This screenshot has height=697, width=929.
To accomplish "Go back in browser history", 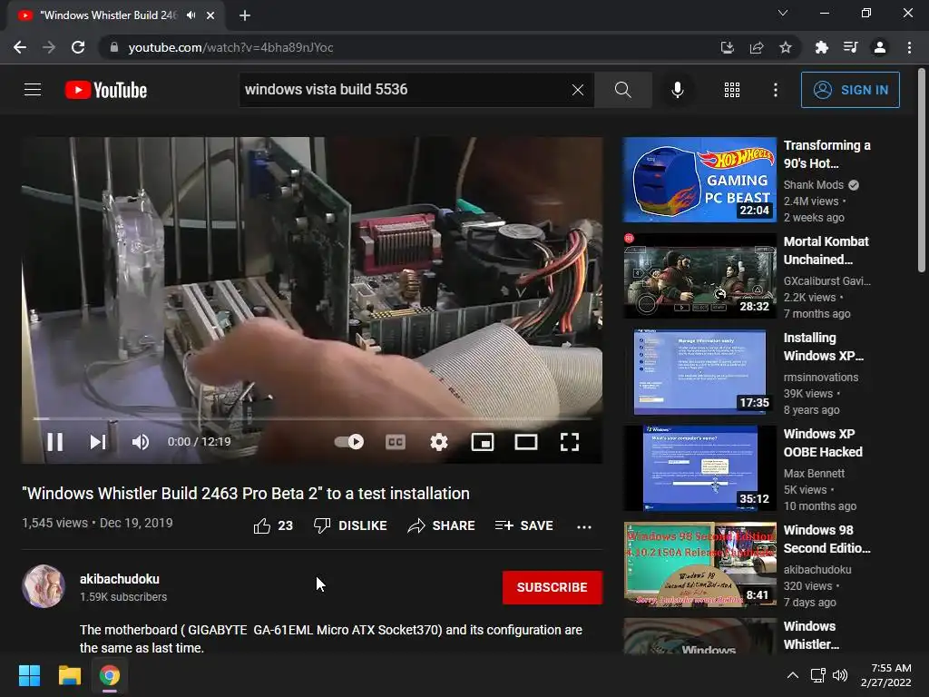I will (x=20, y=47).
